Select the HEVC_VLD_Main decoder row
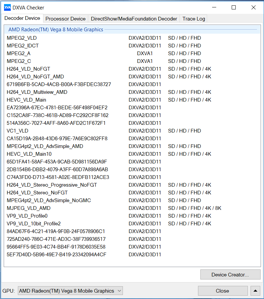The height and width of the screenshot is (299, 264). point(27,100)
